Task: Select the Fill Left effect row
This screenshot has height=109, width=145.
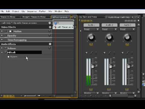Action: click(24, 52)
